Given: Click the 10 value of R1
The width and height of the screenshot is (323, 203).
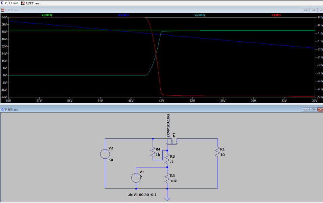Looking at the screenshot, I should coord(223,155).
